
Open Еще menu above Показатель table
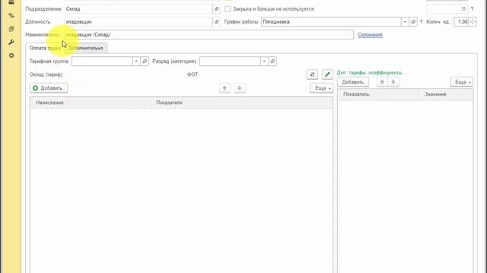click(462, 82)
